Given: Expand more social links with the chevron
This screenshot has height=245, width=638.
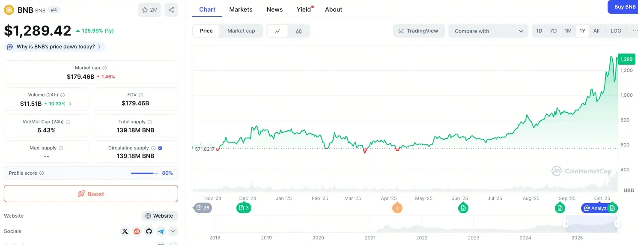Looking at the screenshot, I should point(173,231).
